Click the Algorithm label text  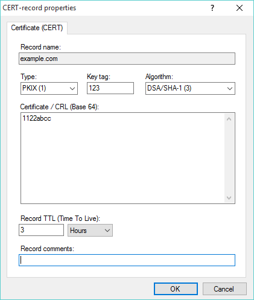pos(159,77)
